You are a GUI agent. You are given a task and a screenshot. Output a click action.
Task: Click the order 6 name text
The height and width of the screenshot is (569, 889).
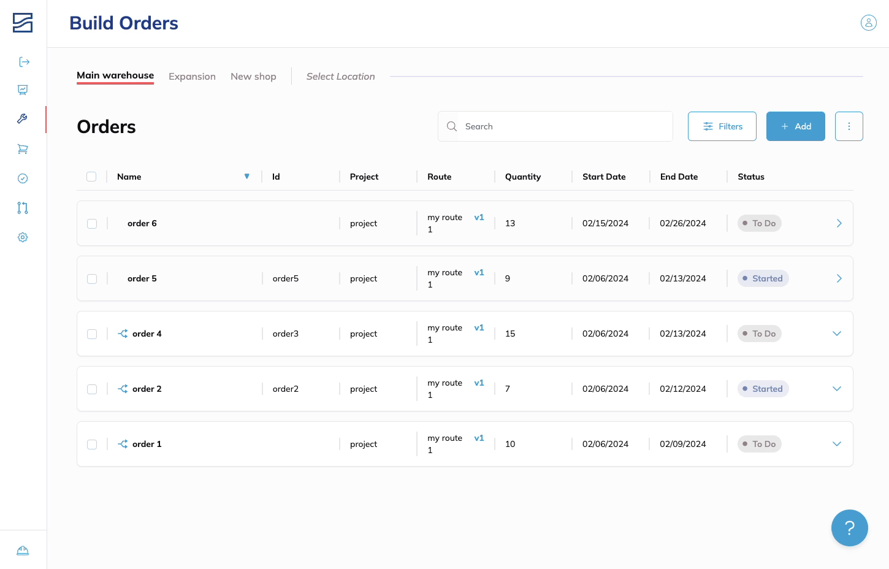pos(142,223)
